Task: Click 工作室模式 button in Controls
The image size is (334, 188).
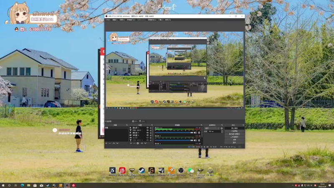Action: coord(235,137)
